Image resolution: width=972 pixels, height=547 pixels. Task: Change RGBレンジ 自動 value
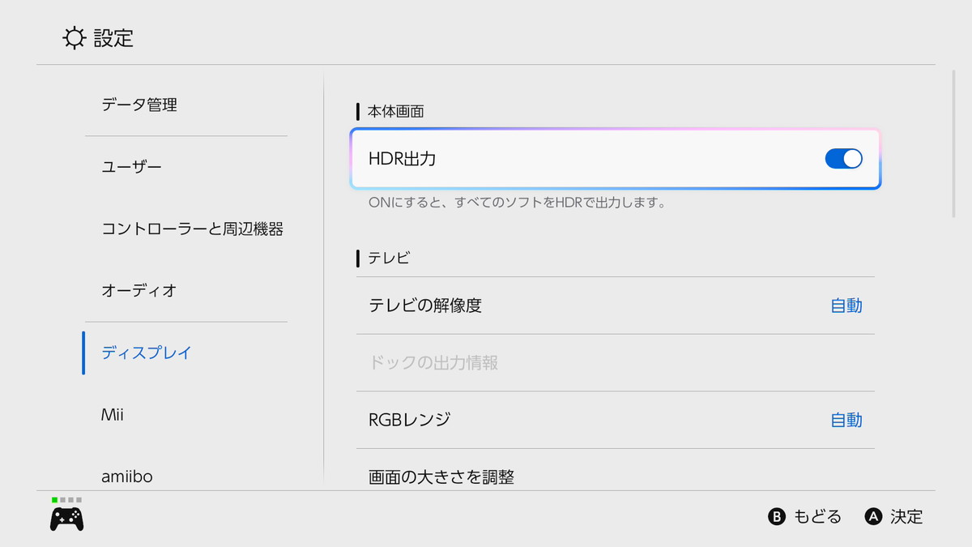coord(846,420)
